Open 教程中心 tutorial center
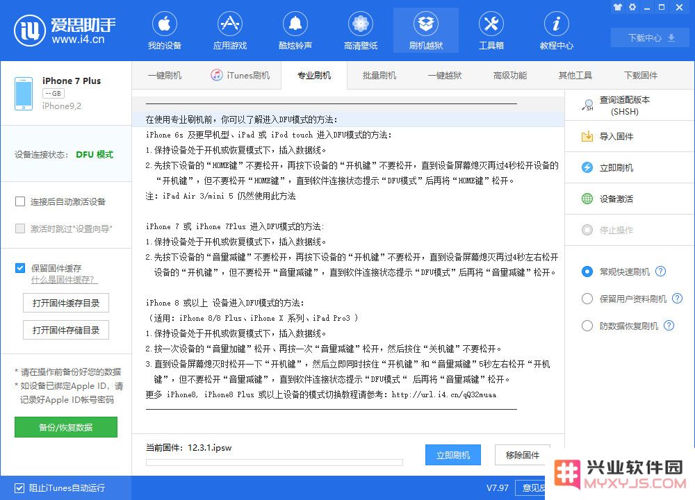Image resolution: width=695 pixels, height=500 pixels. (556, 31)
